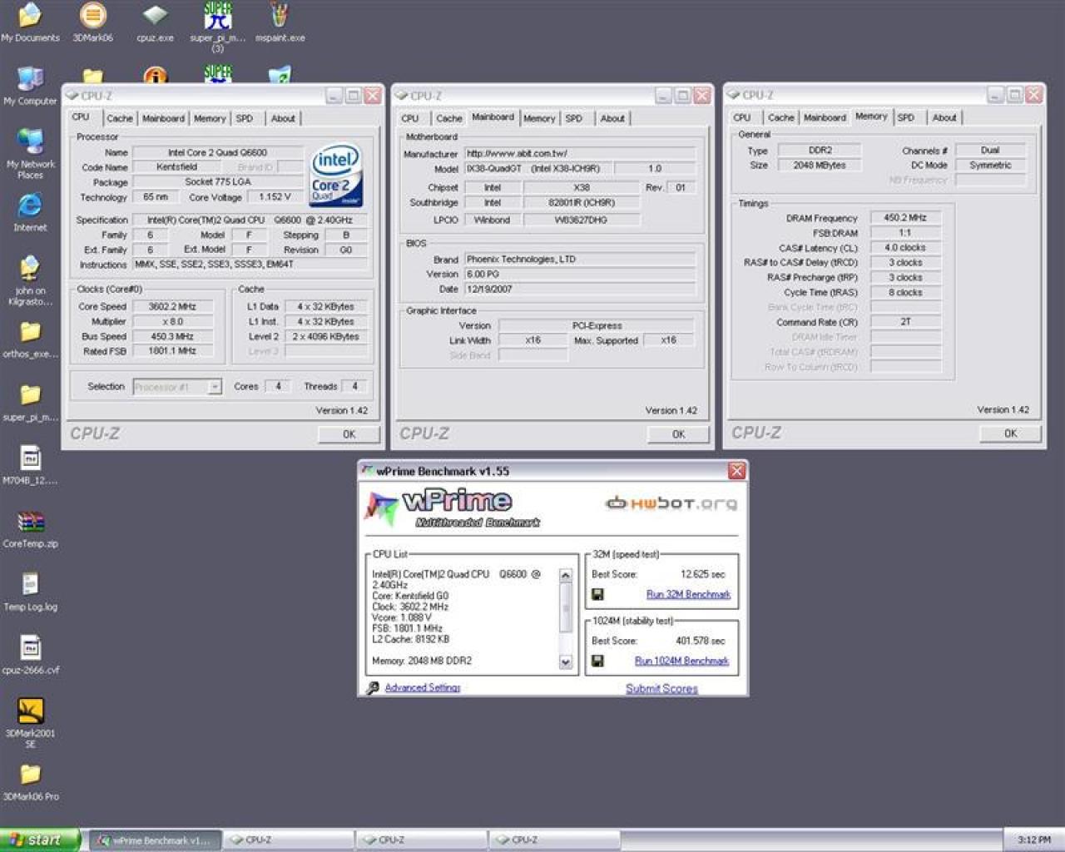In the CPU-Z window showing CPU, open Mainboard tab
This screenshot has height=852, width=1065.
163,118
